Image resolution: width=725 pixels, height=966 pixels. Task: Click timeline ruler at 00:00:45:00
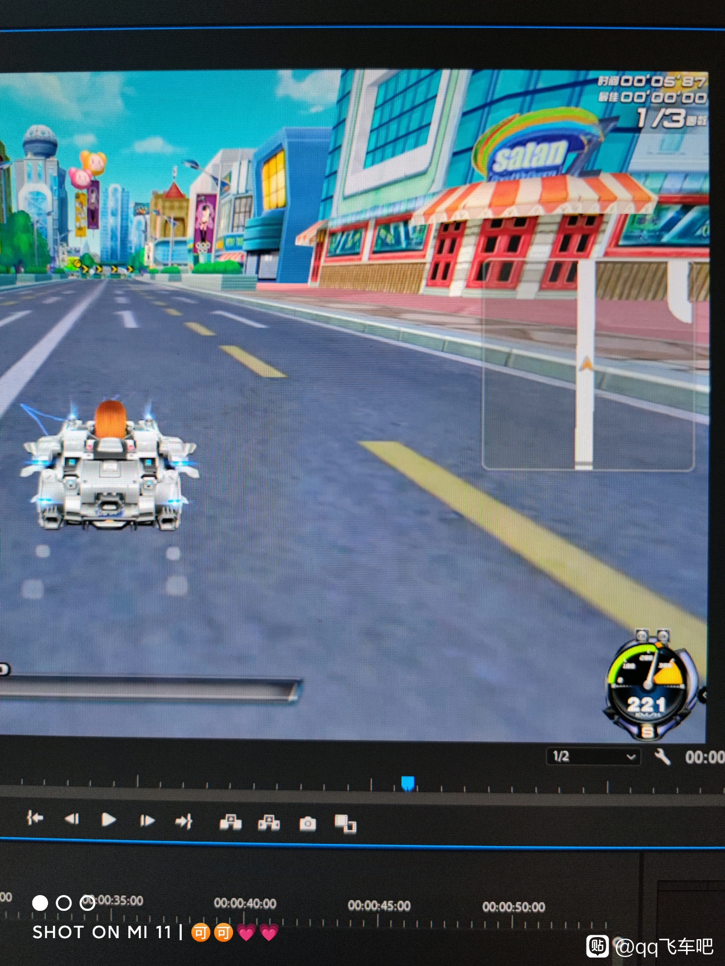(379, 905)
